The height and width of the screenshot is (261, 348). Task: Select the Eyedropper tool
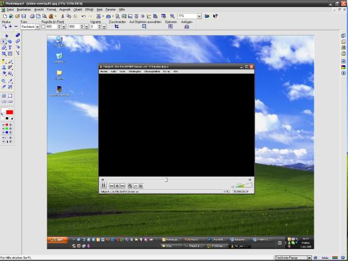[10, 81]
